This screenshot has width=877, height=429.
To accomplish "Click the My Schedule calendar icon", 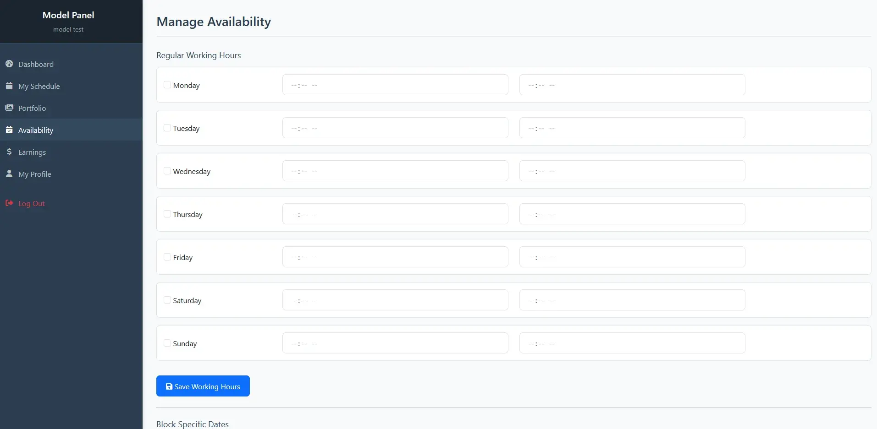I will 9,86.
